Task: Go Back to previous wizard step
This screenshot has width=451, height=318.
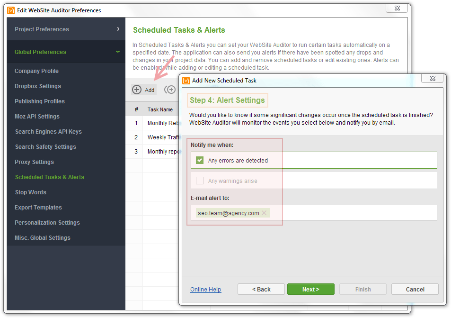Action: point(261,289)
